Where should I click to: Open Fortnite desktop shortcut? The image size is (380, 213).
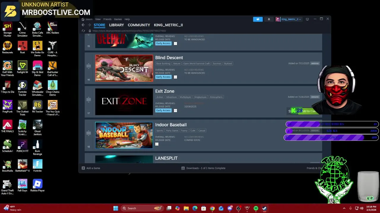click(x=37, y=166)
